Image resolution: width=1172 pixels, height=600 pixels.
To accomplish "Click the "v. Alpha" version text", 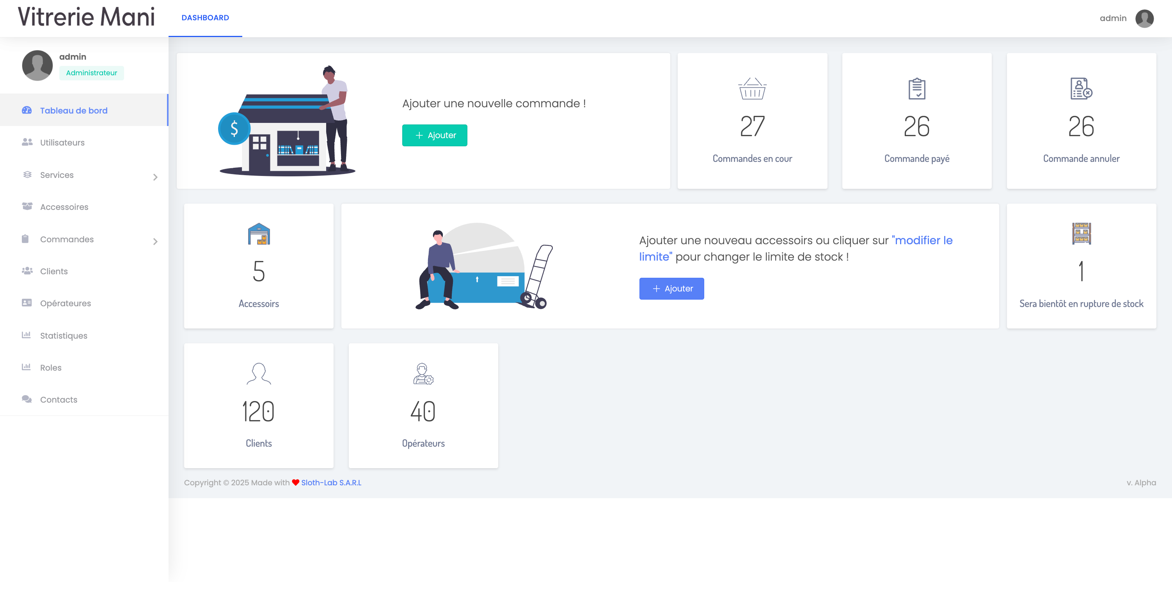I will [x=1141, y=482].
